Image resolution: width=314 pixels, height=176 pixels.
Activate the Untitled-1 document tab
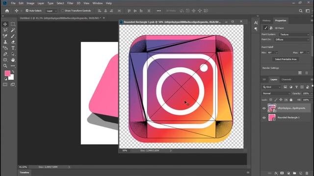tap(60, 18)
